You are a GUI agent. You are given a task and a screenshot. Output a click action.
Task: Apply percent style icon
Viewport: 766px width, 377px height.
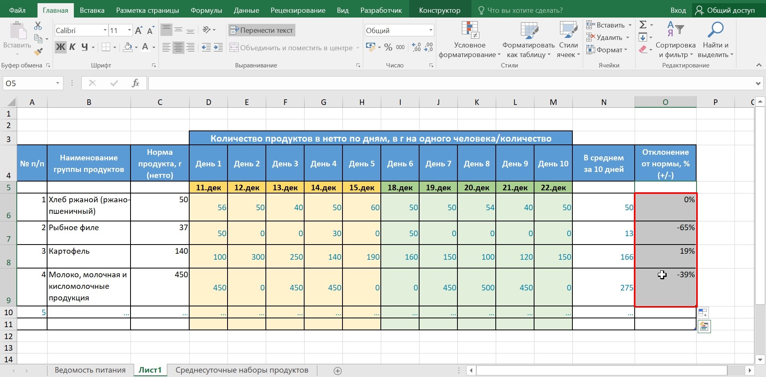click(x=388, y=47)
